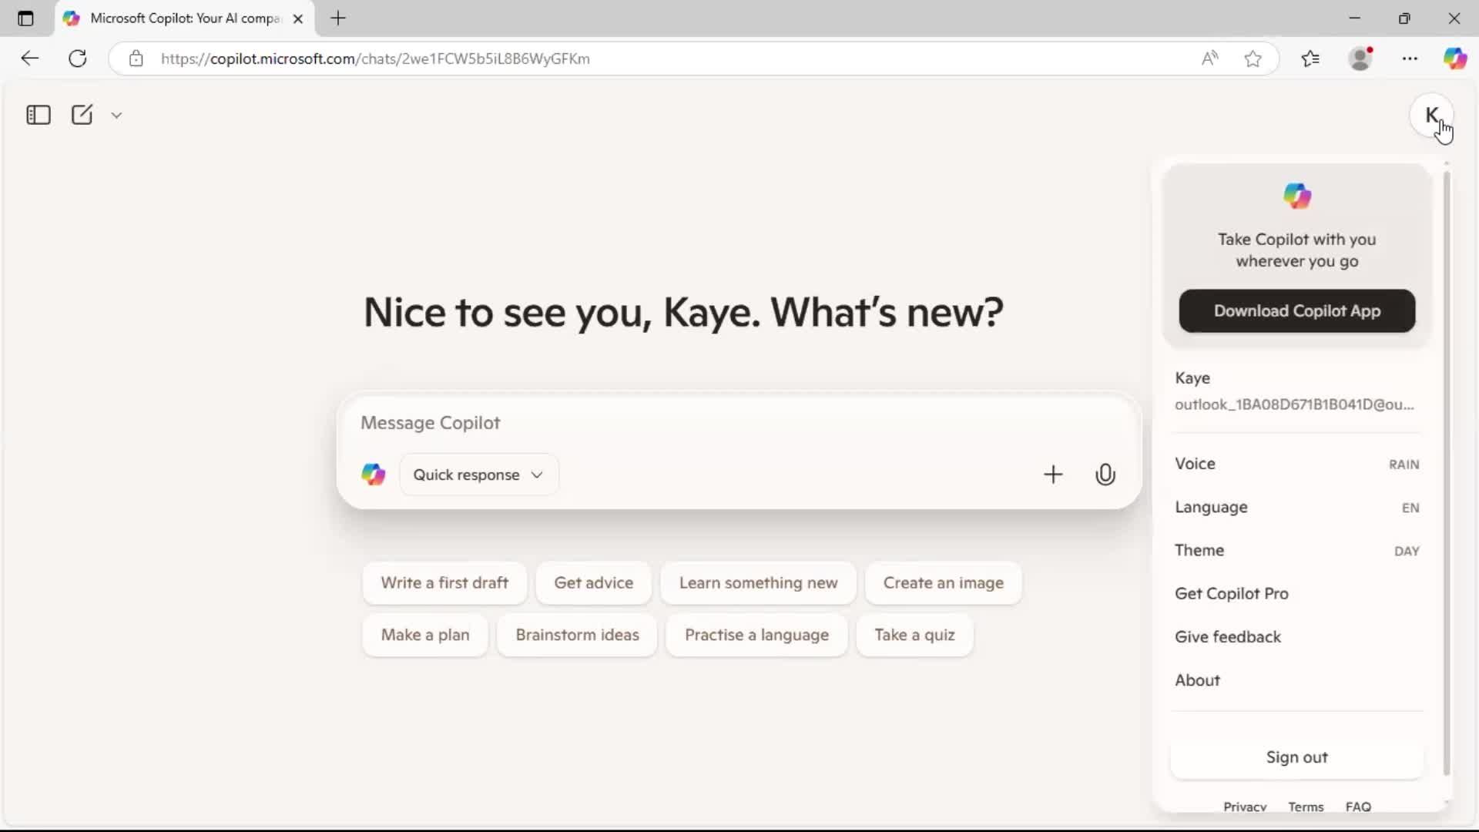Open the Give feedback menu entry

tap(1227, 637)
